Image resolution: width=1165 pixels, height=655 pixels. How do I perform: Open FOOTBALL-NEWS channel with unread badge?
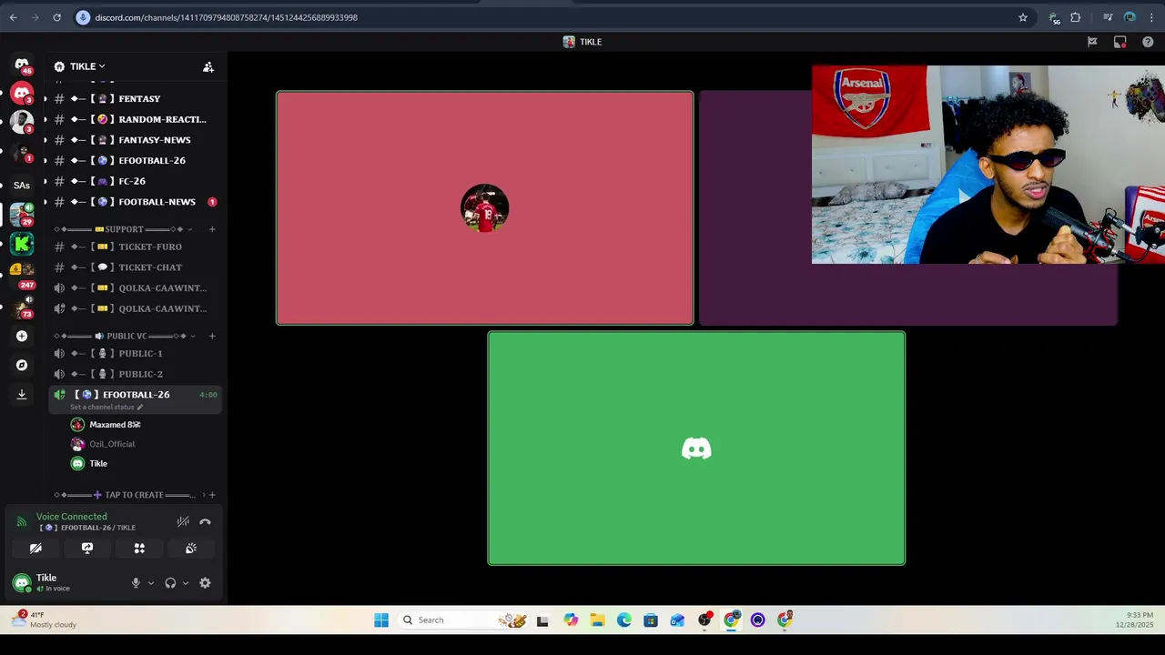[135, 202]
